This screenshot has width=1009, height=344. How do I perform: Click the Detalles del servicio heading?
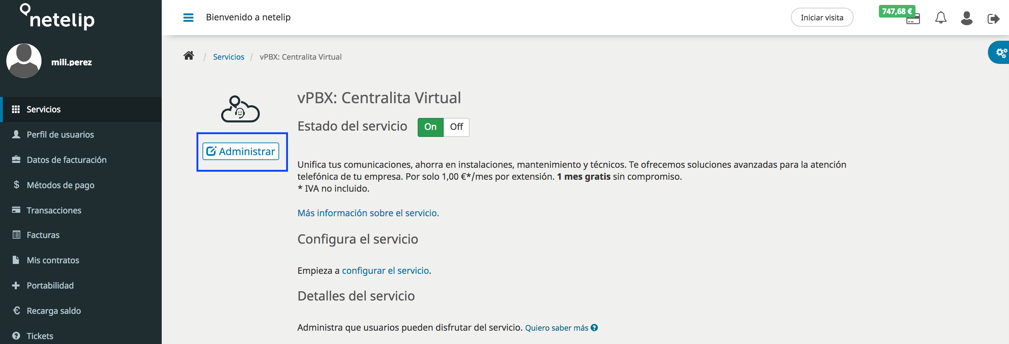pyautogui.click(x=356, y=296)
